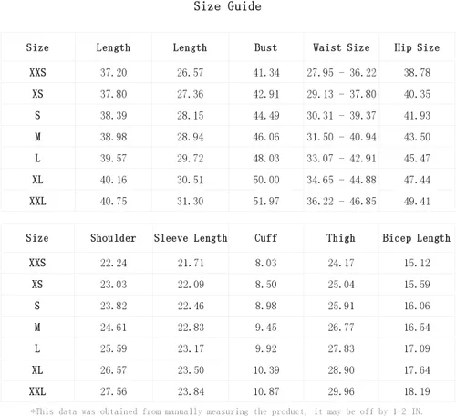Click the Size Guide title
Screen dimensions: 456x416
(227, 6)
